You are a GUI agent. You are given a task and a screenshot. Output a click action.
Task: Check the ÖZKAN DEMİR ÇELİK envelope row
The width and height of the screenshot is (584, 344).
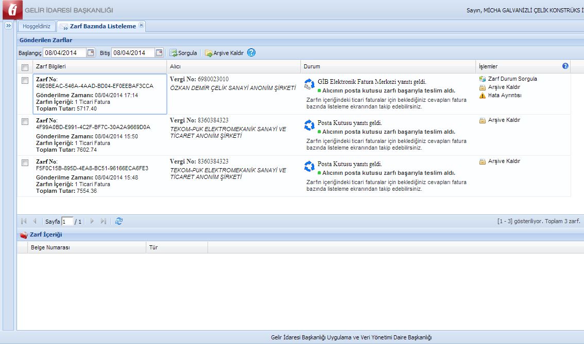coord(25,81)
